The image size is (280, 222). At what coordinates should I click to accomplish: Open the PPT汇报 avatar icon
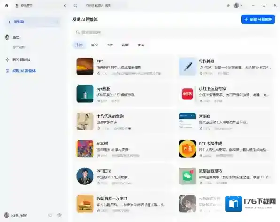[x=85, y=176]
